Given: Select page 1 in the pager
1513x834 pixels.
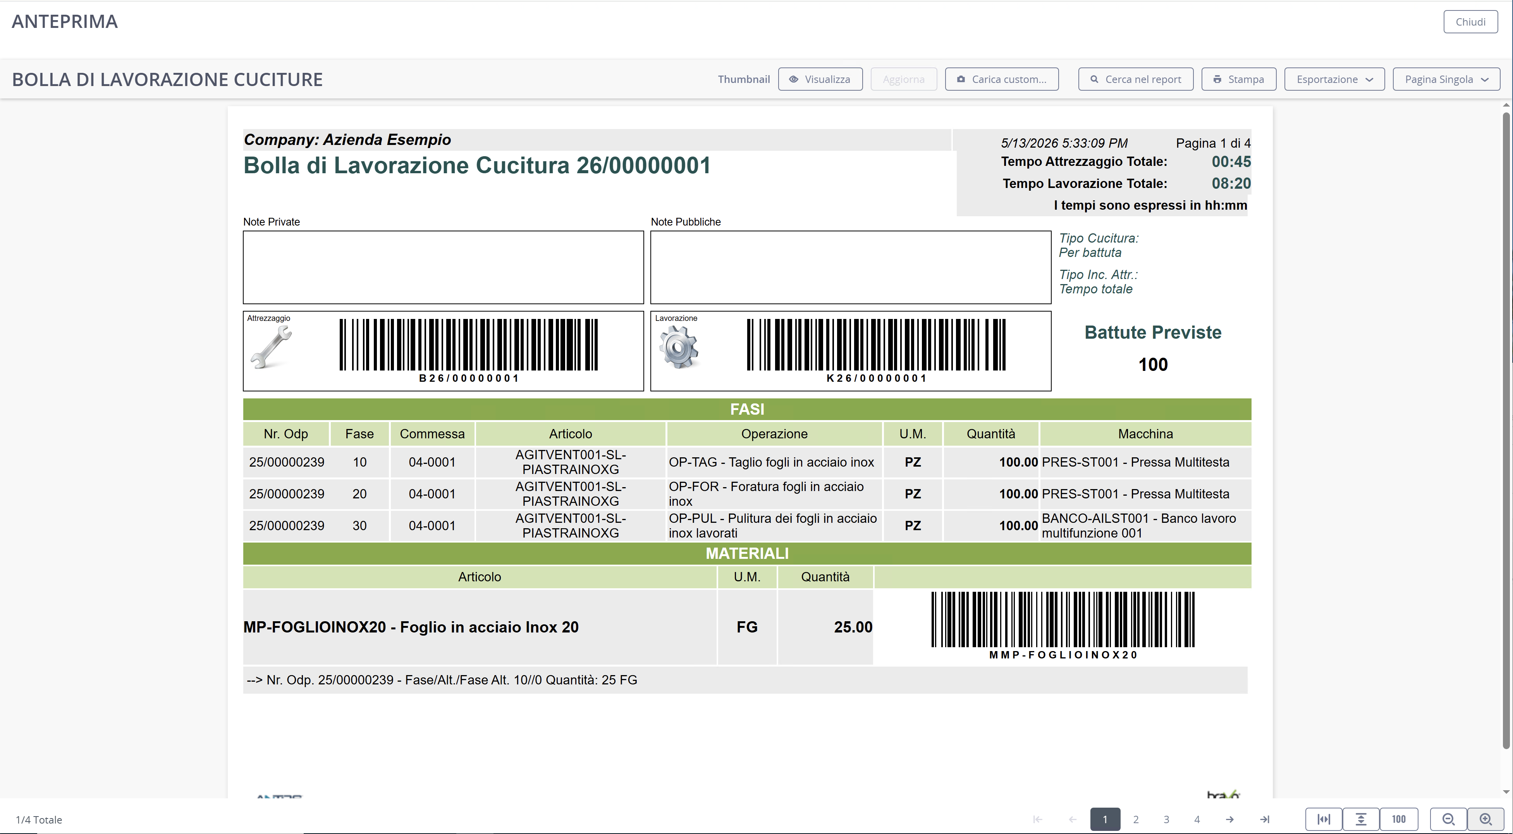Looking at the screenshot, I should point(1105,819).
